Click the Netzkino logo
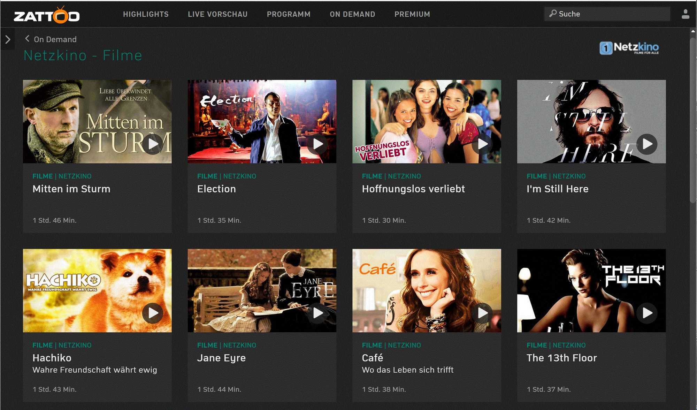The height and width of the screenshot is (410, 697). coord(629,48)
